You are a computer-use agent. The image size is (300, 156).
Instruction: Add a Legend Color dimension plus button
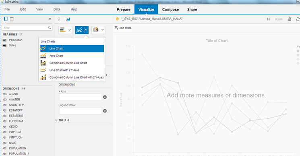(105, 111)
